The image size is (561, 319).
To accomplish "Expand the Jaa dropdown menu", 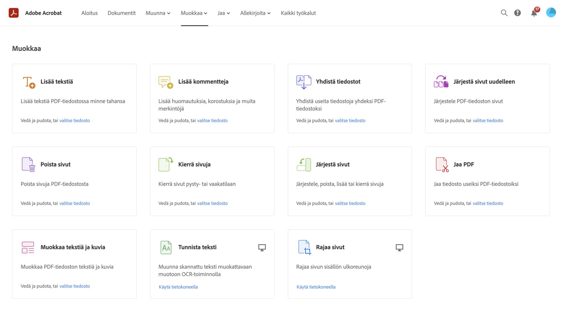I will (x=224, y=13).
